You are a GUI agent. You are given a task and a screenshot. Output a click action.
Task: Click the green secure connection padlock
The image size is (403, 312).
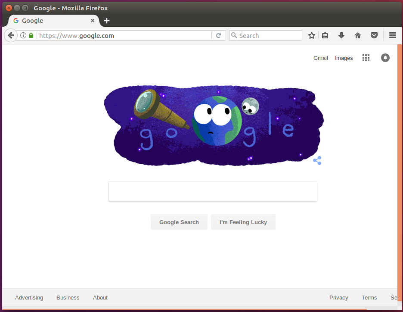coord(31,35)
